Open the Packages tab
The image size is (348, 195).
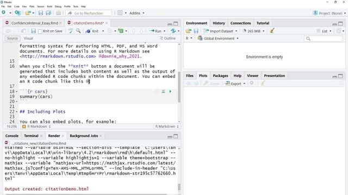220,76
